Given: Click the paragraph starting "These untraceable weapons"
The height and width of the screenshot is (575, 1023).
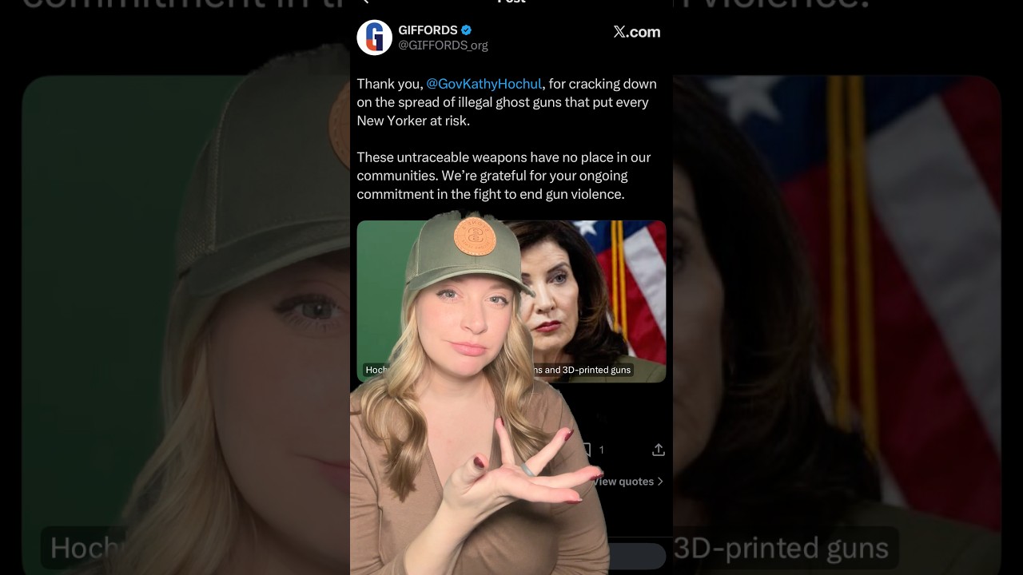Looking at the screenshot, I should click(504, 176).
